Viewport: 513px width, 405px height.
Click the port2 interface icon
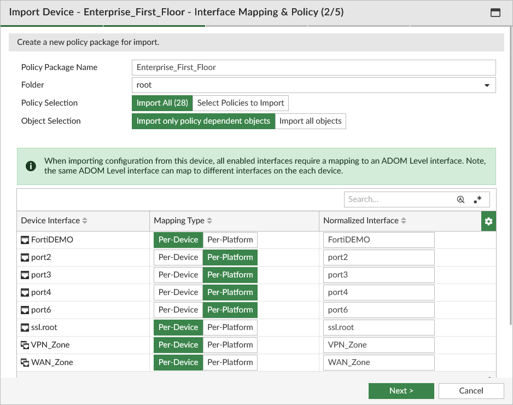[25, 258]
